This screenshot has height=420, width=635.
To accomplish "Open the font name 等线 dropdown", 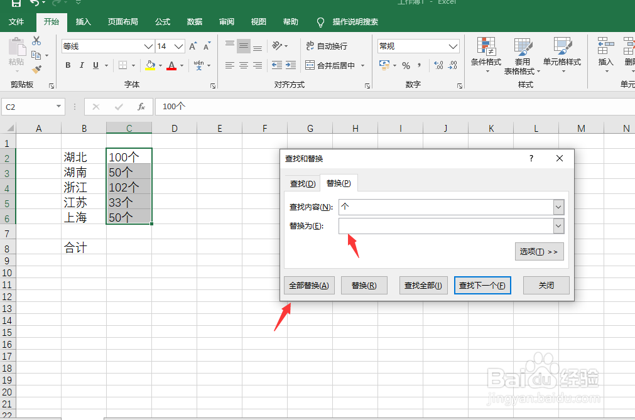I will coord(148,46).
